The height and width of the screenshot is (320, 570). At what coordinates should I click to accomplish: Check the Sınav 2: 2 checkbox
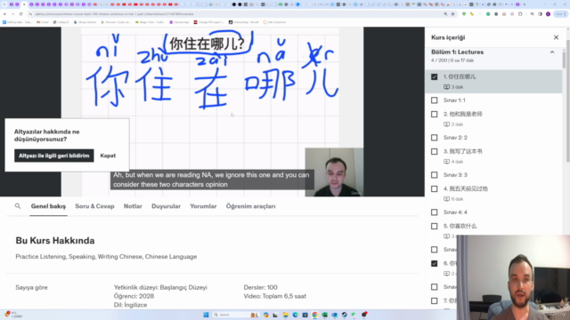pyautogui.click(x=434, y=138)
